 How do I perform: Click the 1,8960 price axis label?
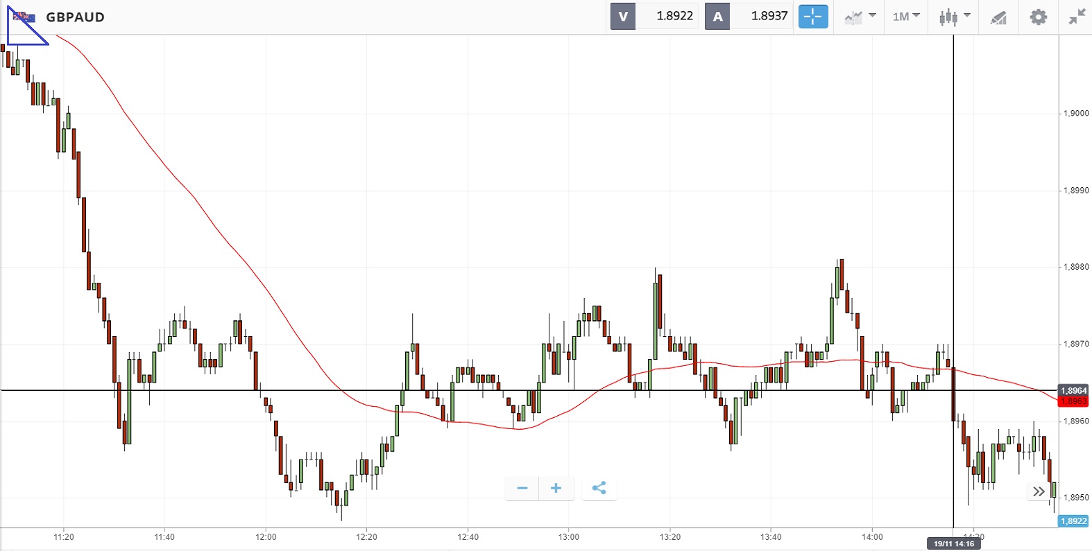point(1076,421)
